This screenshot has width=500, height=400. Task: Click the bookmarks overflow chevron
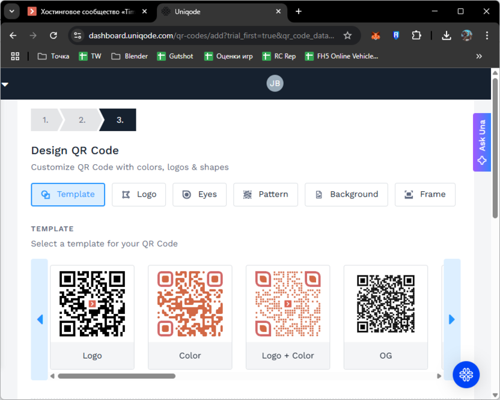(479, 56)
